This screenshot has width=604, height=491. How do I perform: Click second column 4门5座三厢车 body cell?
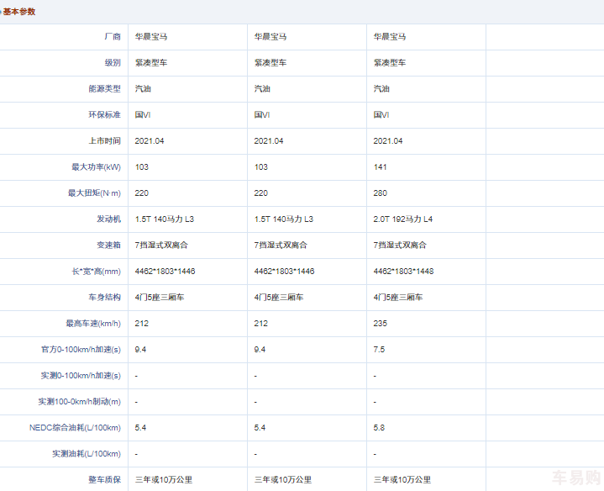tap(279, 297)
